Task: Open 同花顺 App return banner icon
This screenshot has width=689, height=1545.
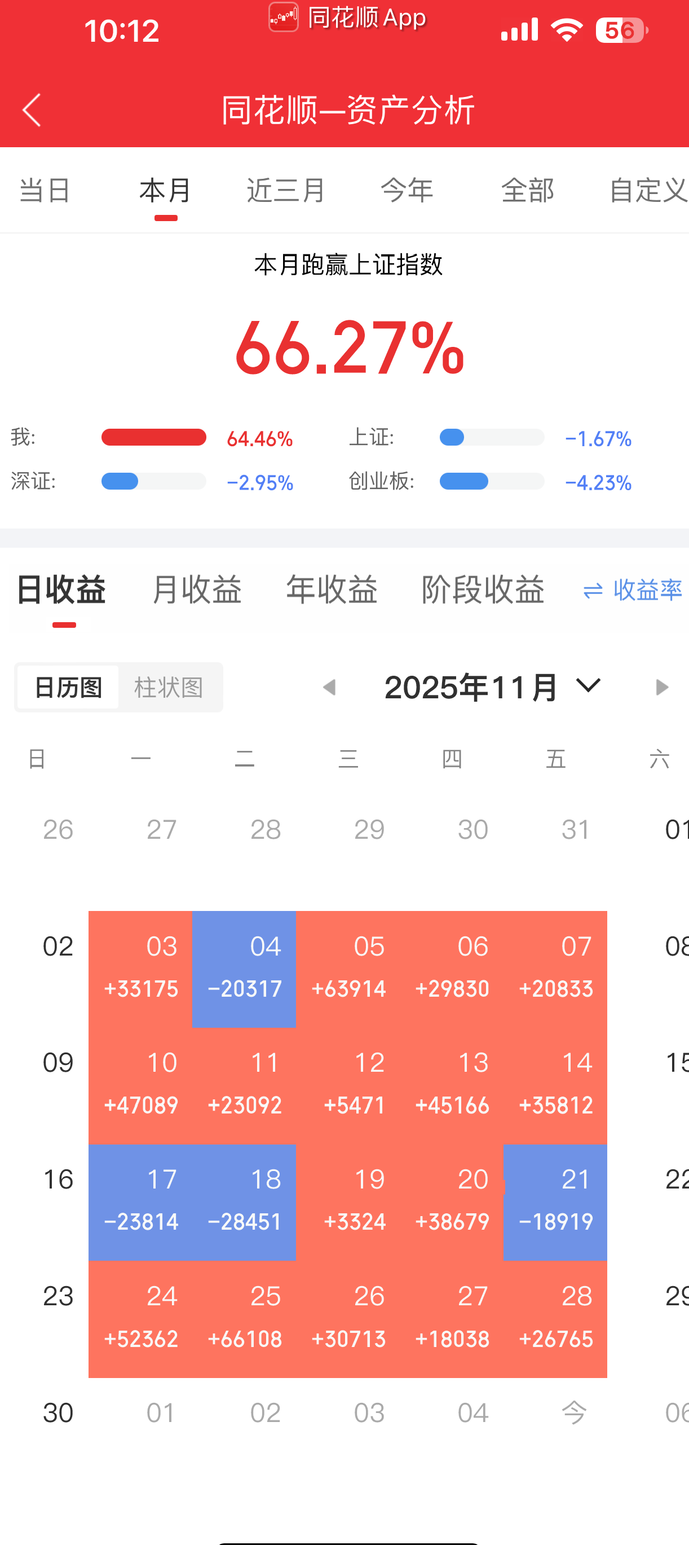Action: click(283, 17)
